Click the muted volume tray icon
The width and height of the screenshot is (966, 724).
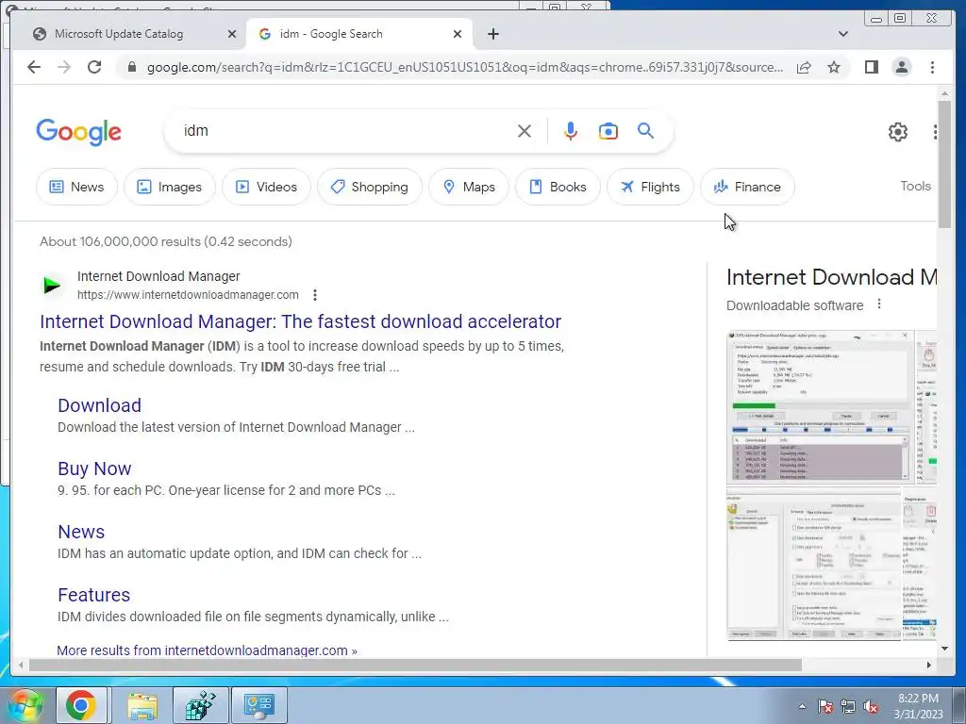pyautogui.click(x=871, y=707)
